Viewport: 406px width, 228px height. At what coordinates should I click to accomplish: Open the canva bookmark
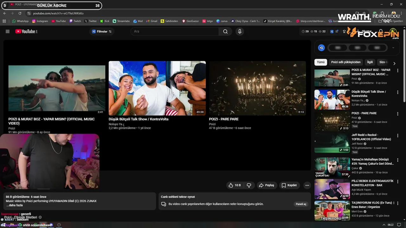222,21
